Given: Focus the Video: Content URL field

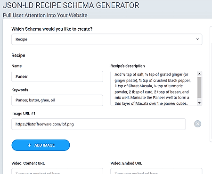Looking at the screenshot, I should [x=57, y=171].
